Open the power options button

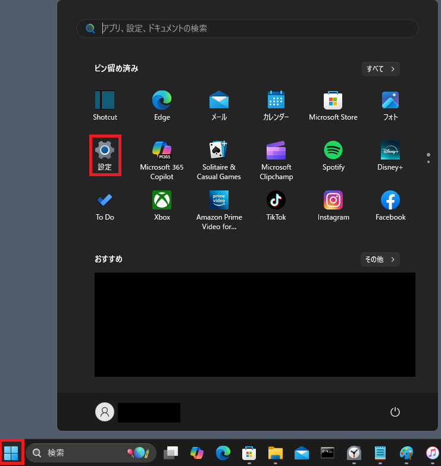pos(395,412)
